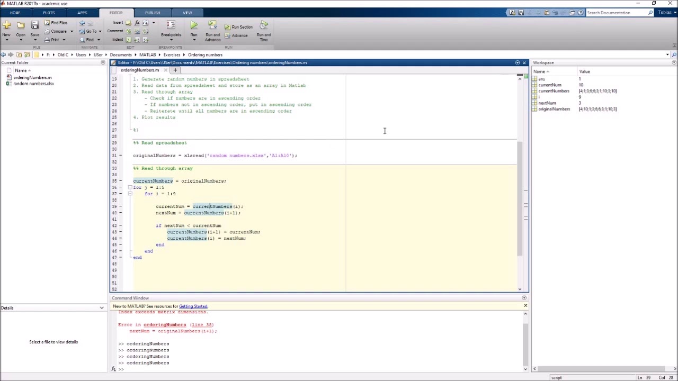This screenshot has width=678, height=381.
Task: Click the editor vertical scrollbar
Action: (520, 198)
